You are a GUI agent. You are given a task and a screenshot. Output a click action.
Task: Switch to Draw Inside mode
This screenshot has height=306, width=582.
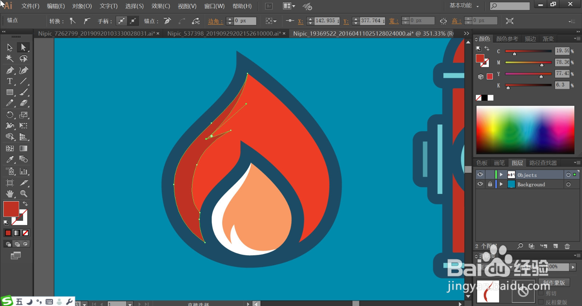[x=25, y=244]
